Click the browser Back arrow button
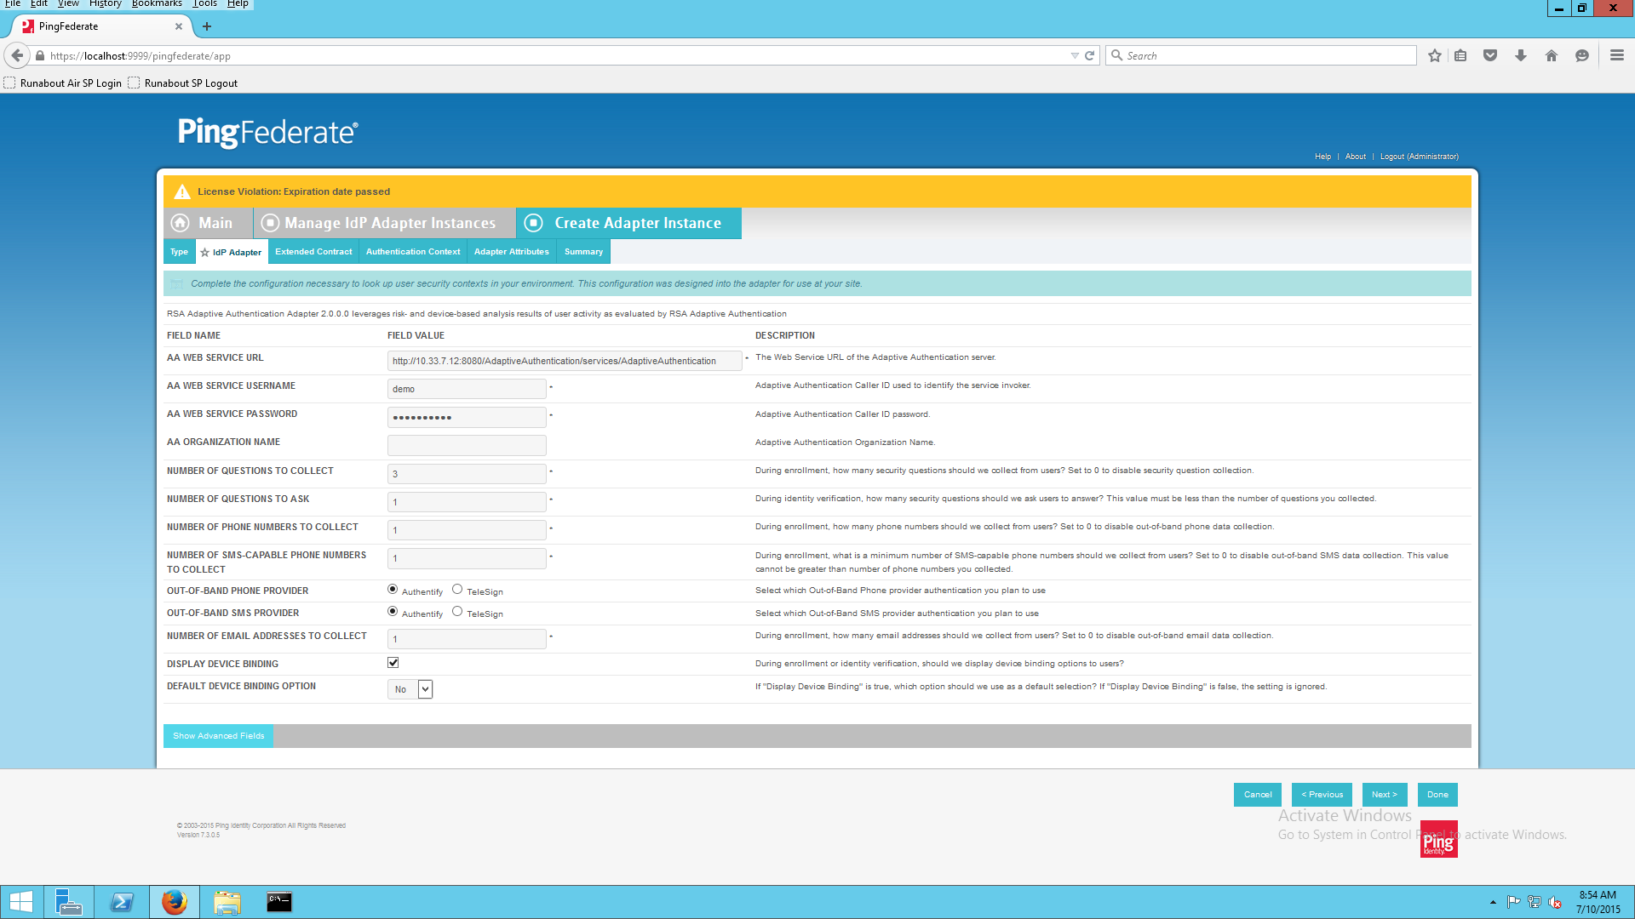This screenshot has height=919, width=1635. (x=17, y=55)
